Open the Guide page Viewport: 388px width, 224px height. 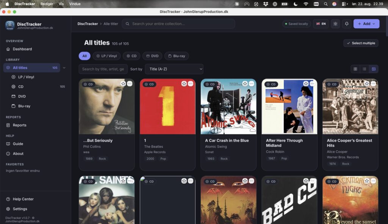tap(35, 144)
